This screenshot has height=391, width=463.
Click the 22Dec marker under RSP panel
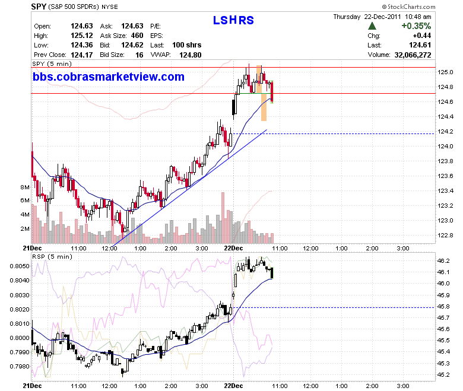(x=233, y=386)
